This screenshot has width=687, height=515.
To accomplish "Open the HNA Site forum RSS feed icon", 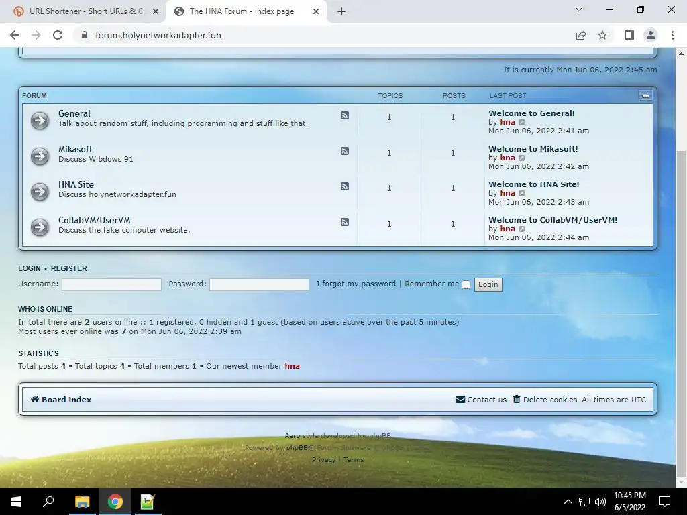I will (x=345, y=186).
